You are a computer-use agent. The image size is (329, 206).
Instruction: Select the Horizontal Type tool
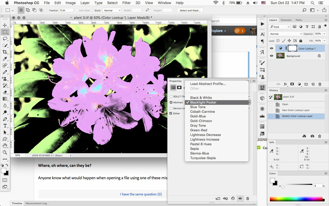(5, 126)
